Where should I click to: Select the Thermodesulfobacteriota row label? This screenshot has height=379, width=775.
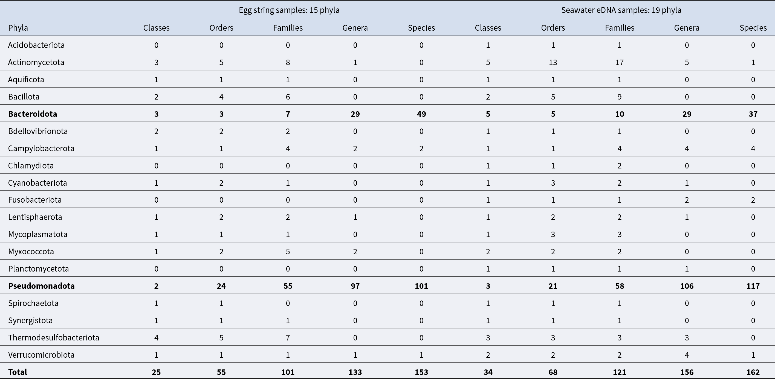click(54, 337)
